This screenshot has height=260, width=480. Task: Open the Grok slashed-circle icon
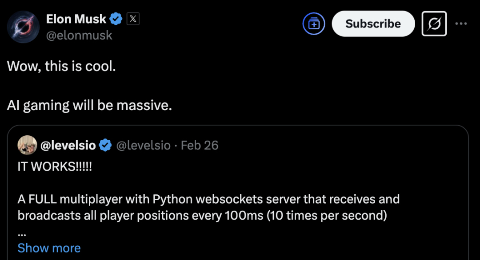(x=434, y=24)
